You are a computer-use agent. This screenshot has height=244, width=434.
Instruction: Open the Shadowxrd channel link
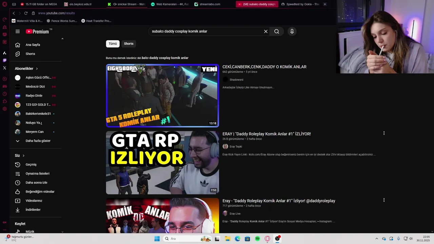(x=236, y=80)
